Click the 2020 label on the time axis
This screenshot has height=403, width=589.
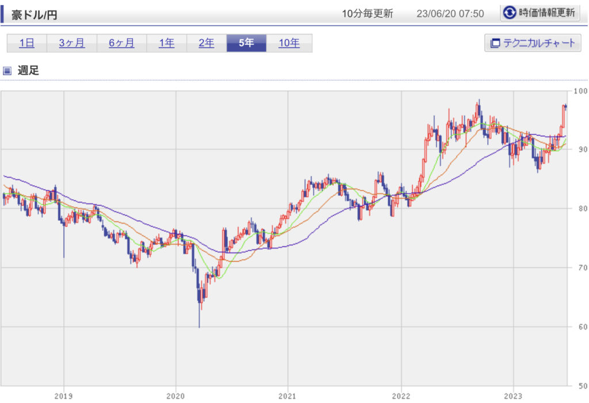[175, 396]
